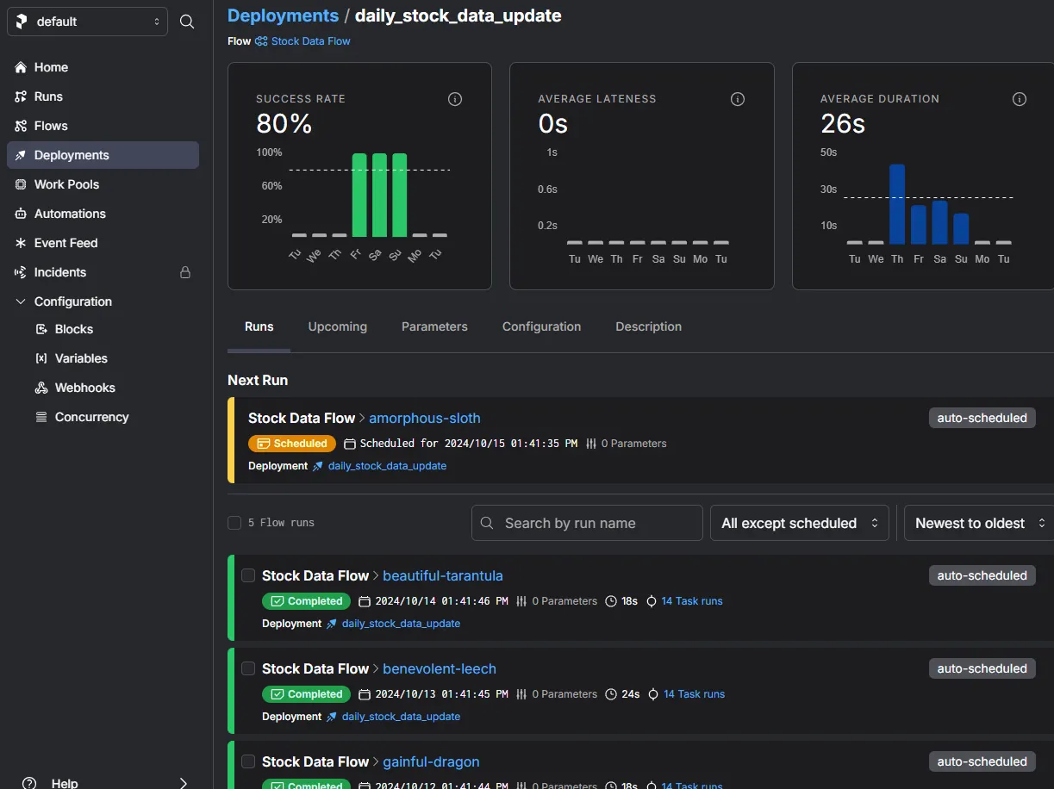The height and width of the screenshot is (789, 1054).
Task: Open the amorphous-sloth run link
Action: [425, 418]
